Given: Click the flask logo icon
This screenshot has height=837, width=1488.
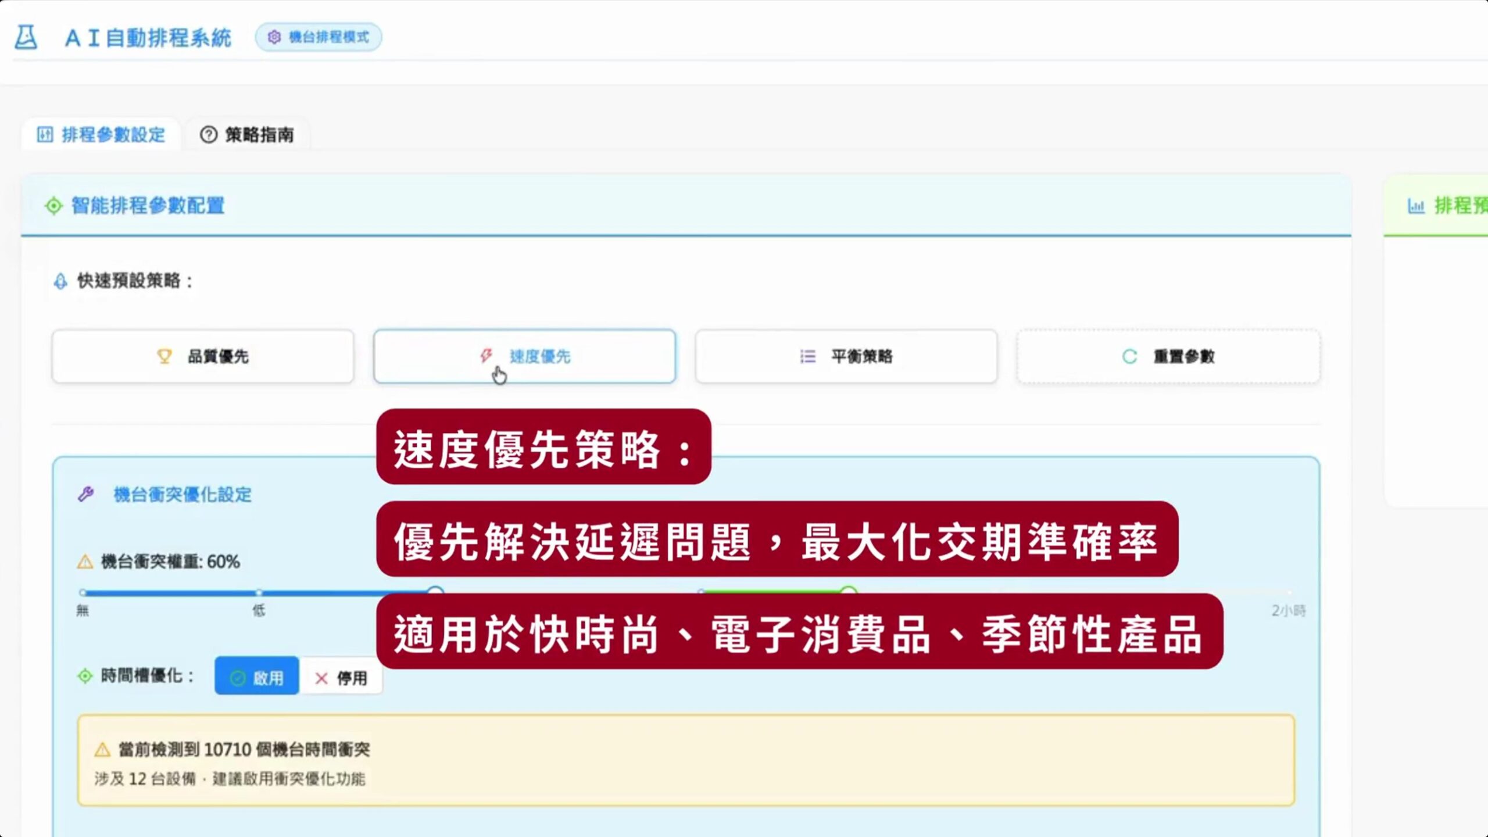Looking at the screenshot, I should point(26,37).
